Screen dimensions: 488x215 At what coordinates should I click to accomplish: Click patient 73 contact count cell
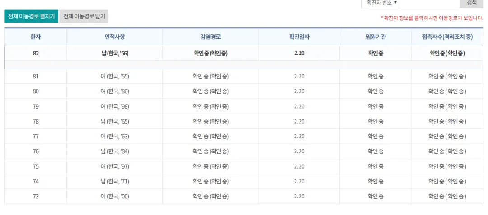[x=447, y=197]
